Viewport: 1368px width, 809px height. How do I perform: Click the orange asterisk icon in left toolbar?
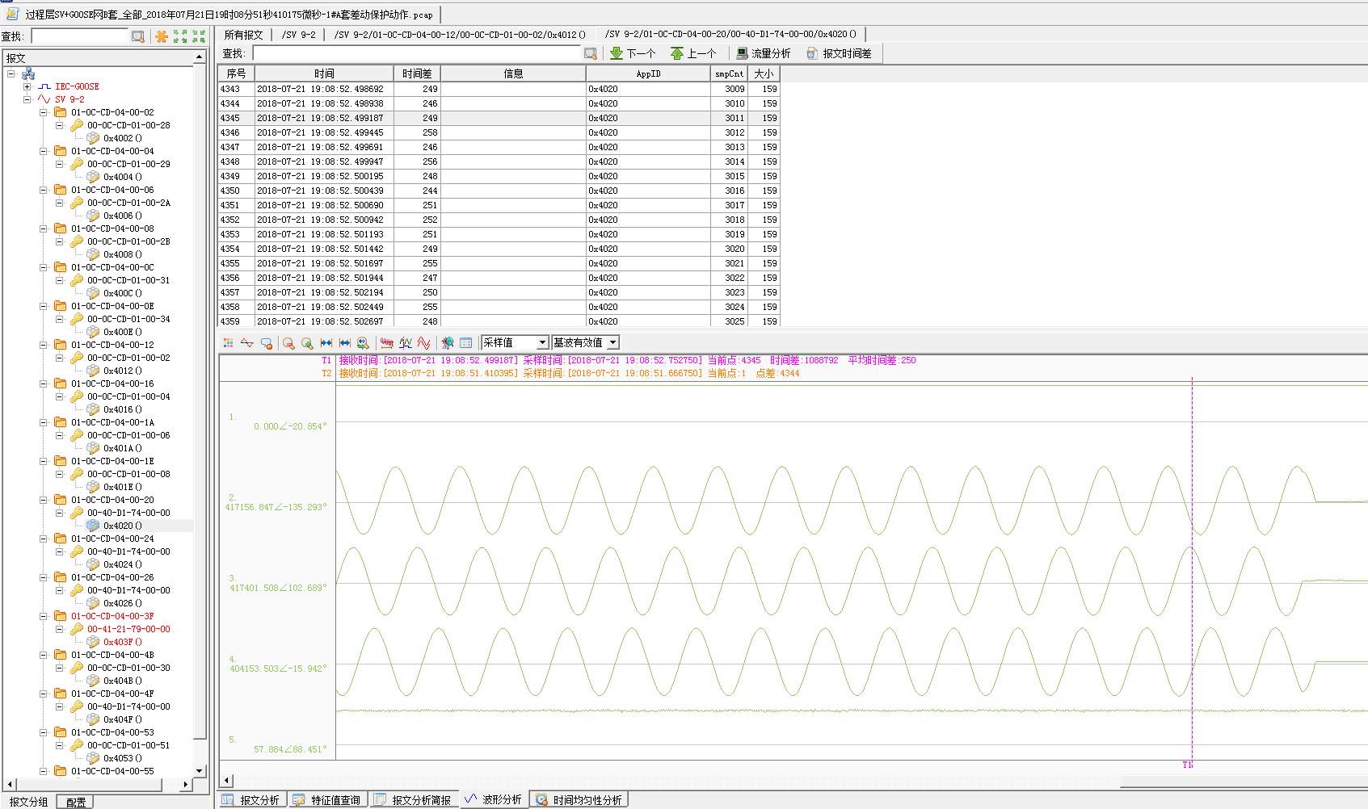162,36
